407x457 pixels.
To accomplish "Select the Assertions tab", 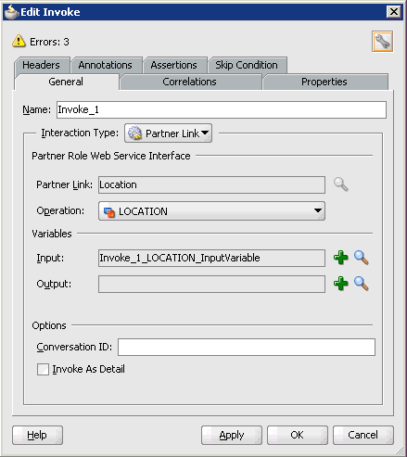I will (174, 65).
